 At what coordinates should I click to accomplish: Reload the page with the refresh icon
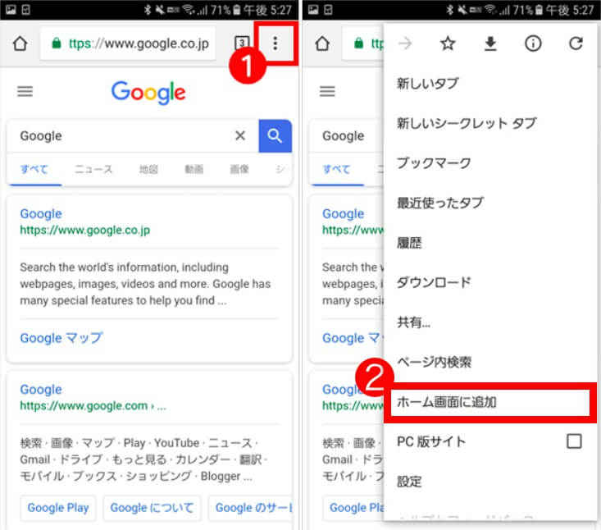pos(576,44)
